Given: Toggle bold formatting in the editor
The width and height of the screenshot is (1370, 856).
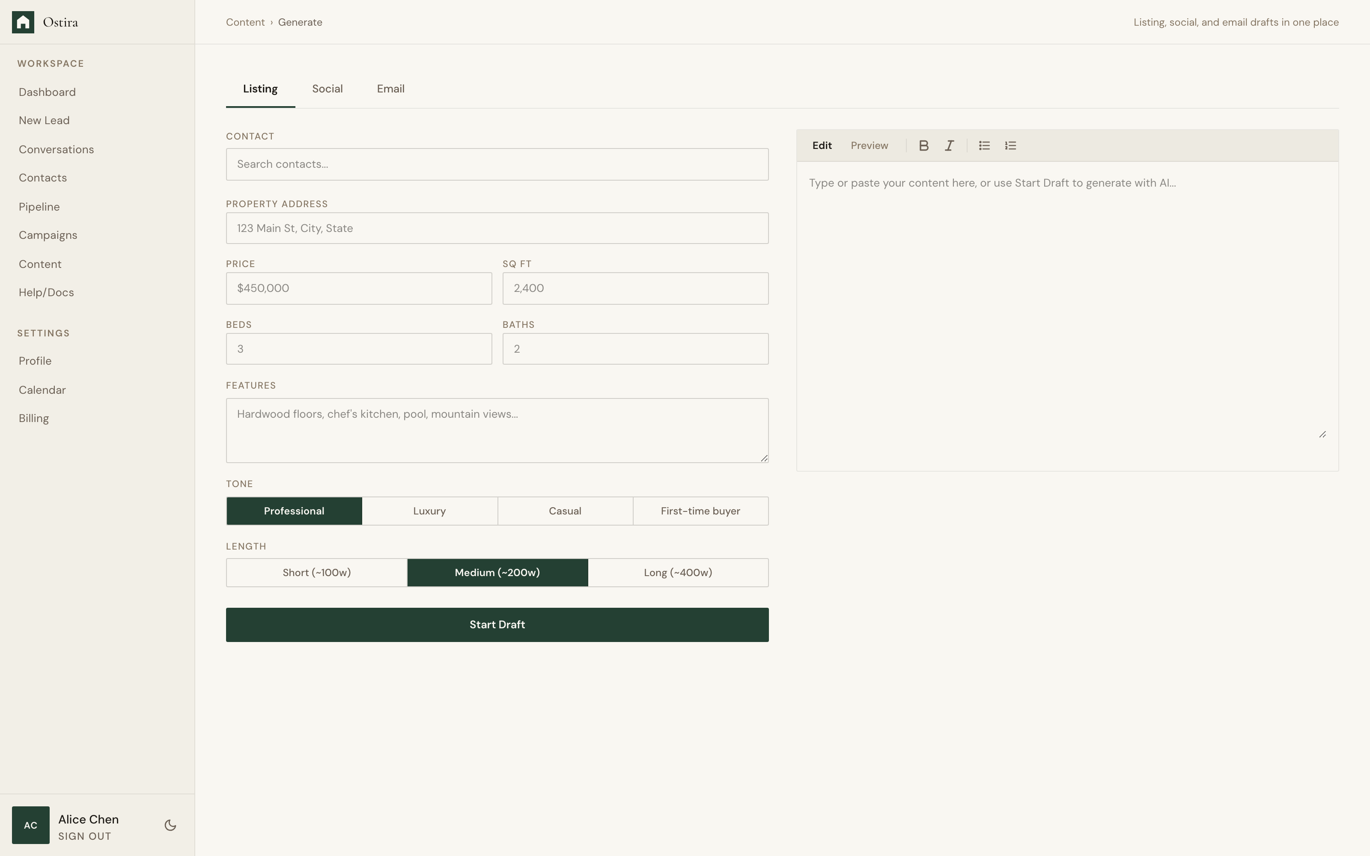Looking at the screenshot, I should point(923,146).
